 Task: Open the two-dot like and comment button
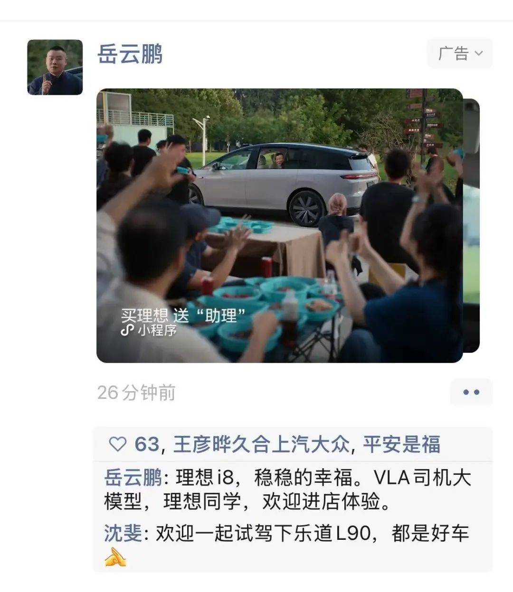pos(471,392)
